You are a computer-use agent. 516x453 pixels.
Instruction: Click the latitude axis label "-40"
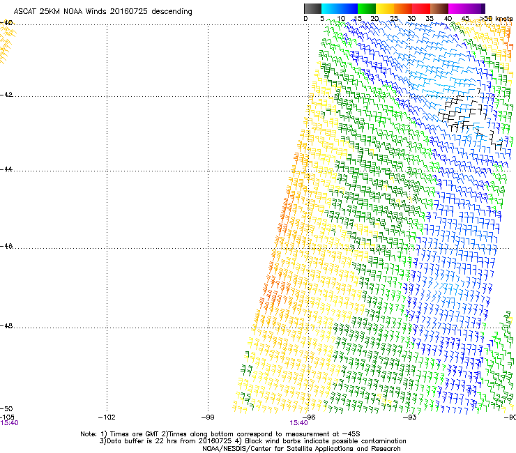(x=6, y=22)
